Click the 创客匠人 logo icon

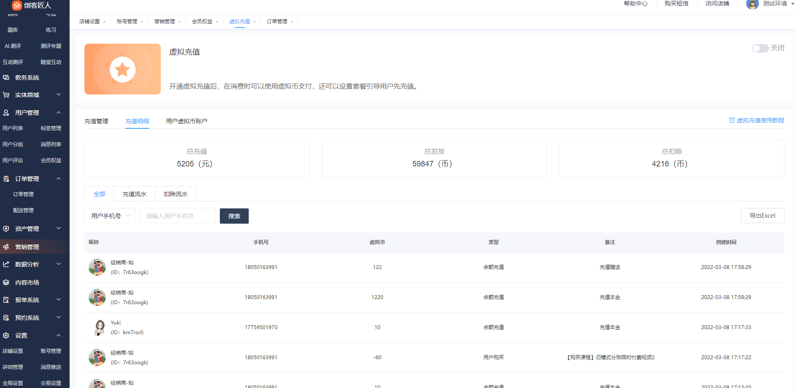click(17, 6)
